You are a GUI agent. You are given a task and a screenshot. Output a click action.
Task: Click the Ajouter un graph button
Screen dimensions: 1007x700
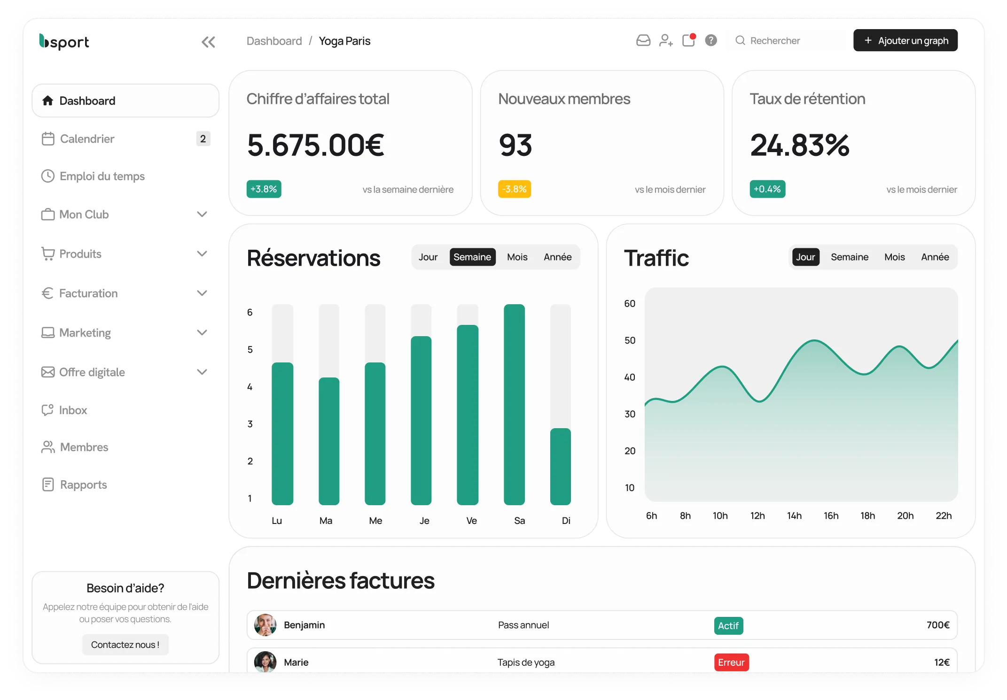(906, 40)
